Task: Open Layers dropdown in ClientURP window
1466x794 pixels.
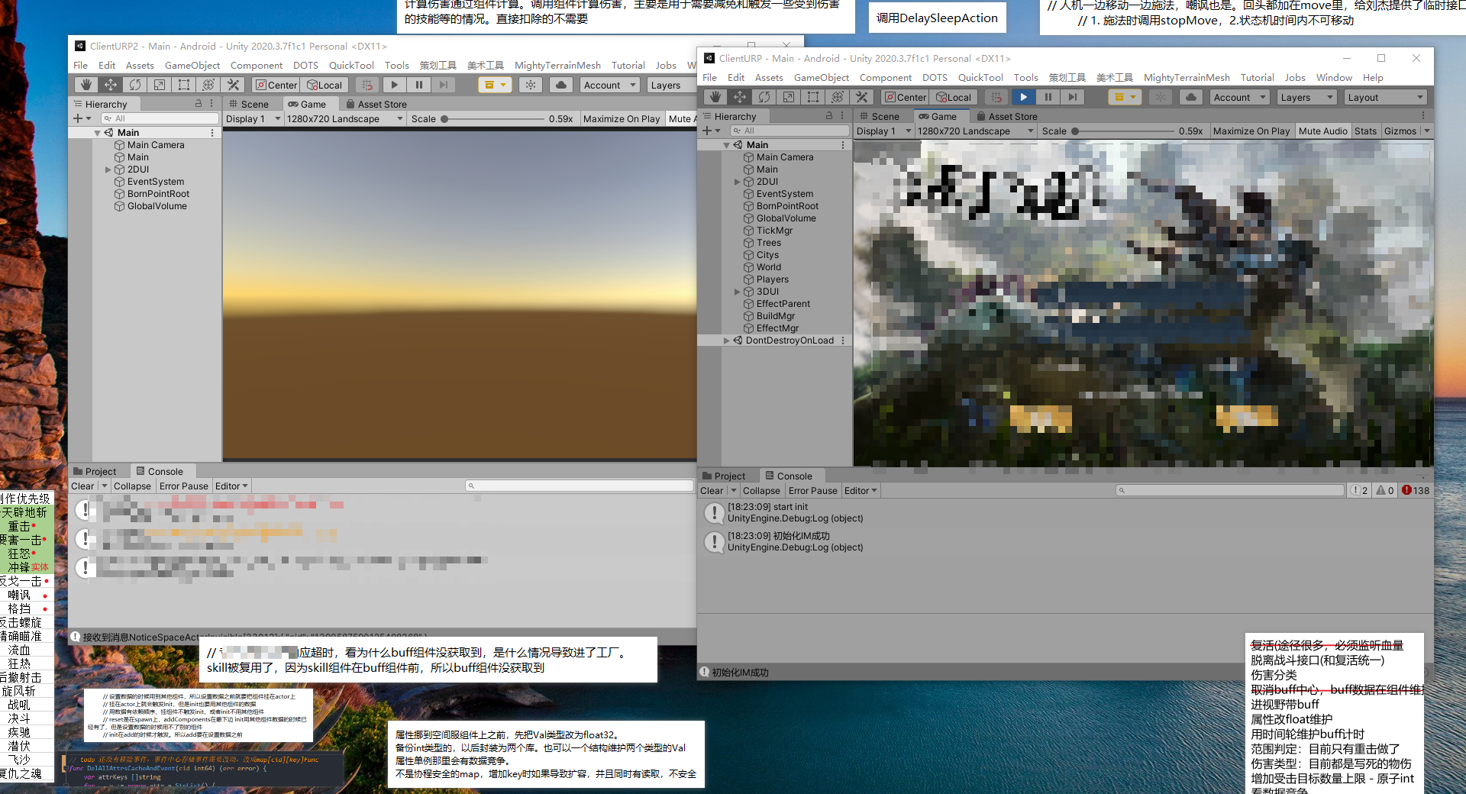Action: click(1306, 97)
